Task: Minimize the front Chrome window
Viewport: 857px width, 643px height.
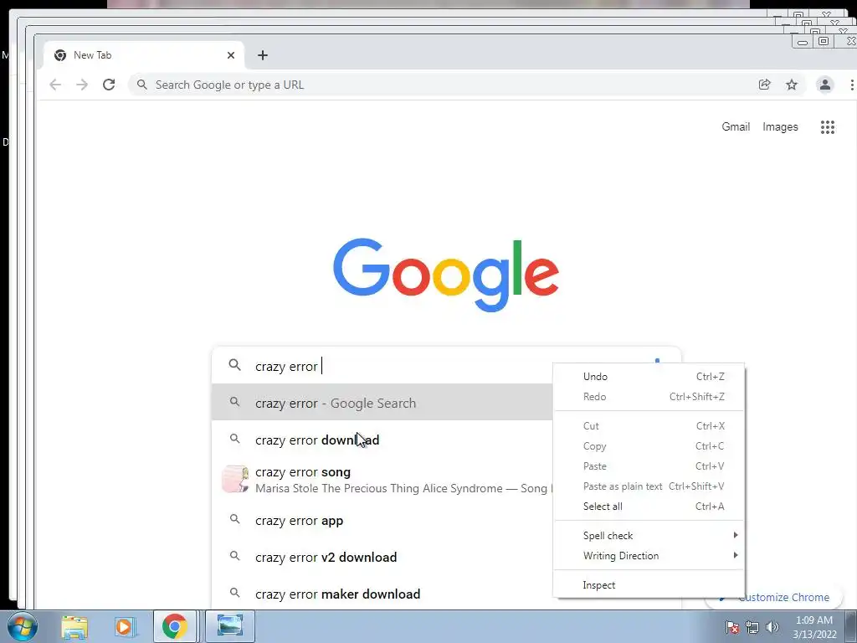Action: pyautogui.click(x=803, y=42)
